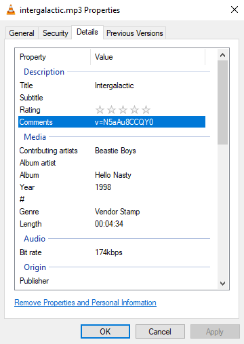The height and width of the screenshot is (344, 244).
Task: Set rating to two stars
Action: pos(111,110)
